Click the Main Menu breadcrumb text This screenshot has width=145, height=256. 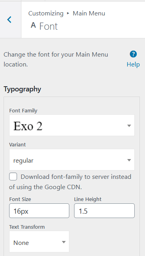[x=89, y=13]
